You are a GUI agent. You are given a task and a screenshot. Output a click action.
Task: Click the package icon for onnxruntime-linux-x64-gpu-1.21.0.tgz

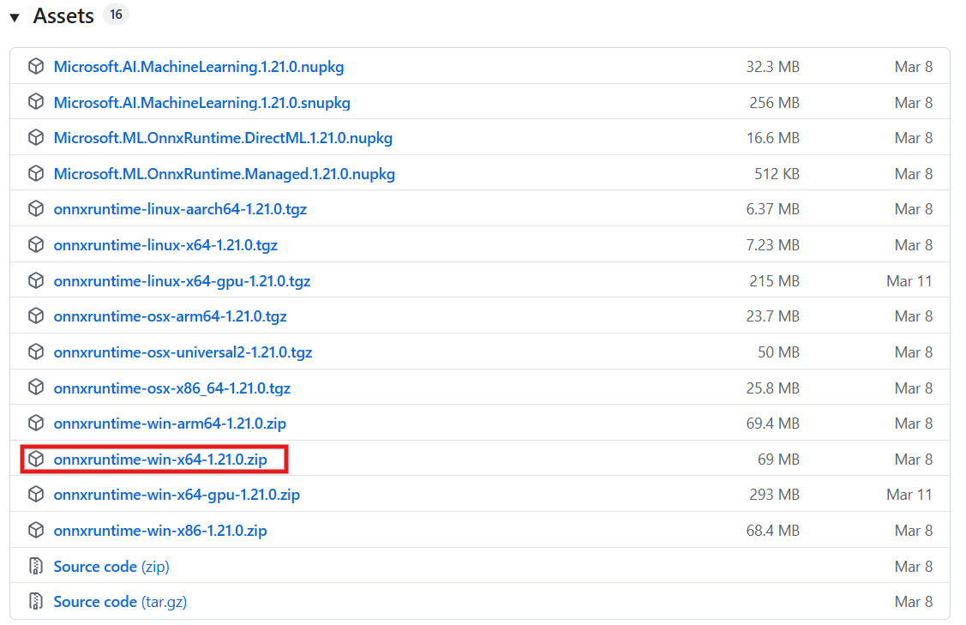click(35, 280)
